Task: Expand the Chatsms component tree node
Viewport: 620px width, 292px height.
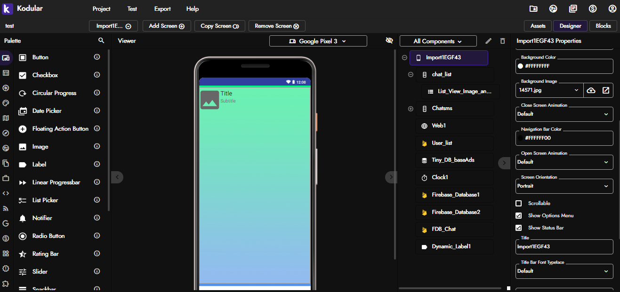Action: 411,109
